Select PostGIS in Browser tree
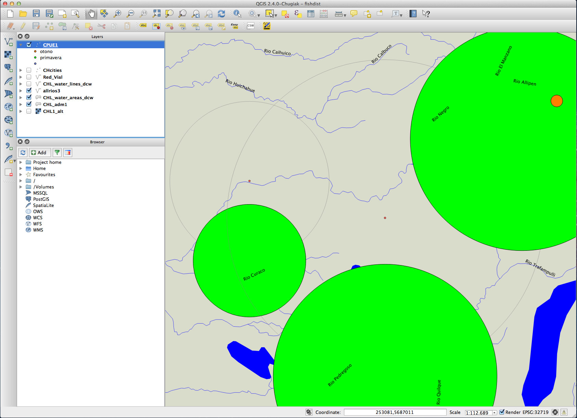The height and width of the screenshot is (418, 577). coord(41,199)
